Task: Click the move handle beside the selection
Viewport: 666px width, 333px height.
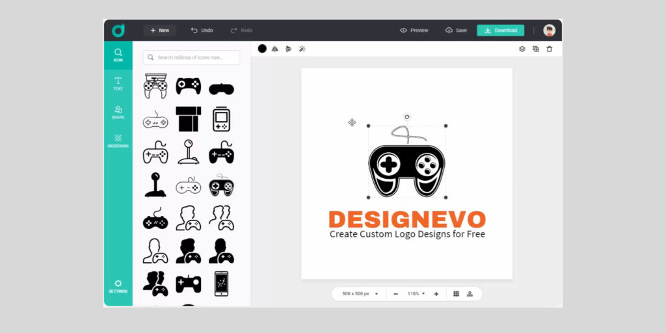Action: coord(352,122)
